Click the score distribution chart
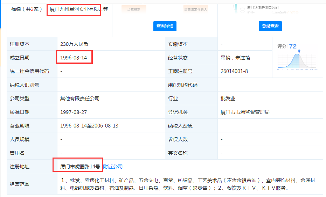The width and height of the screenshot is (326, 197). click(298, 60)
